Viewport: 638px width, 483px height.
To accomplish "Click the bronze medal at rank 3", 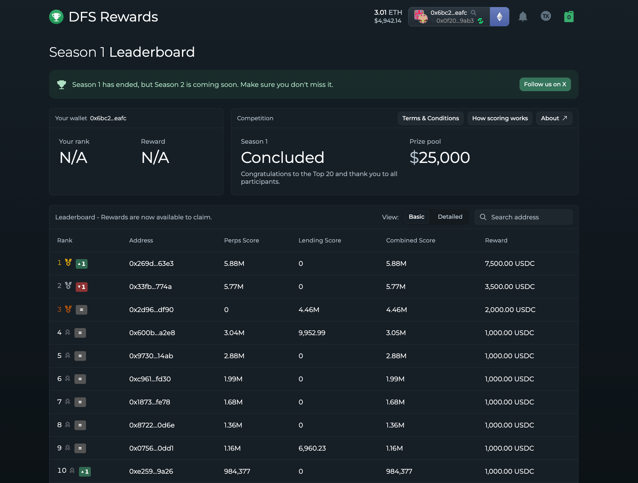I will coord(68,309).
